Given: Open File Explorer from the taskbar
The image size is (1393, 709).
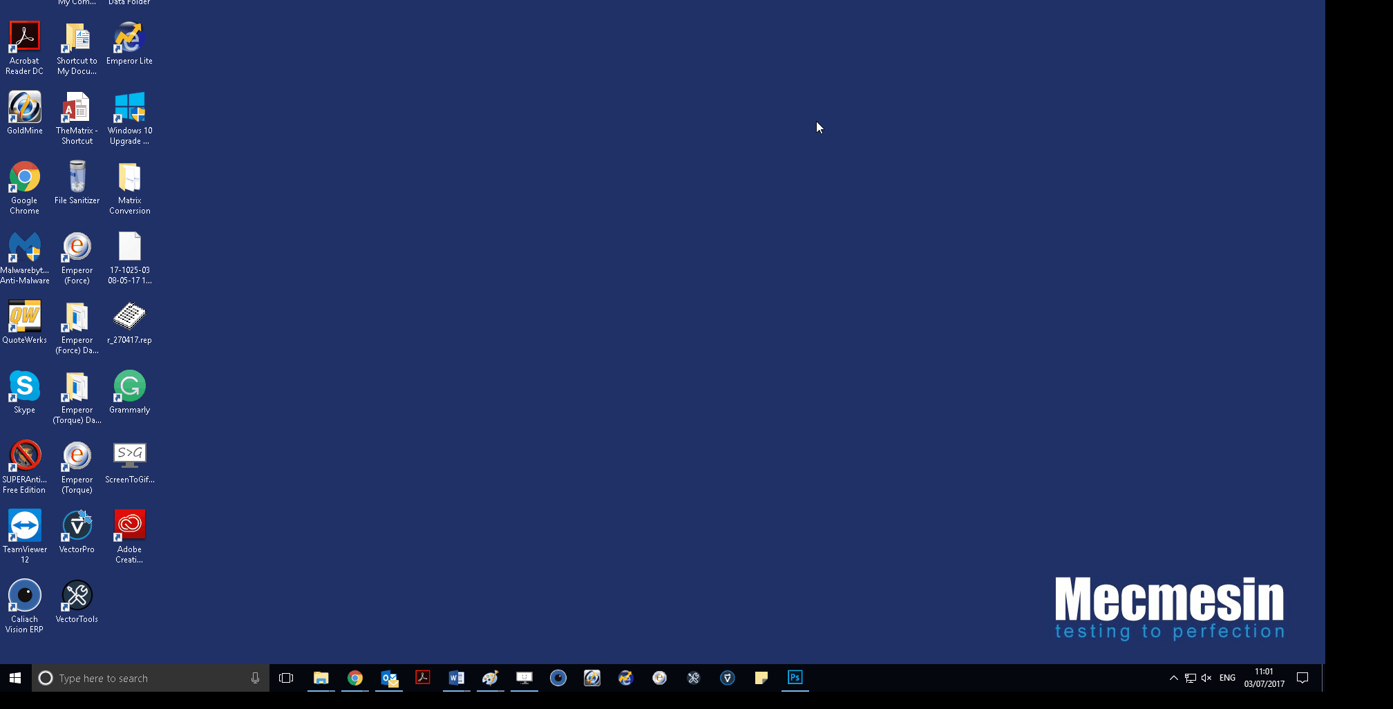Looking at the screenshot, I should coord(321,678).
